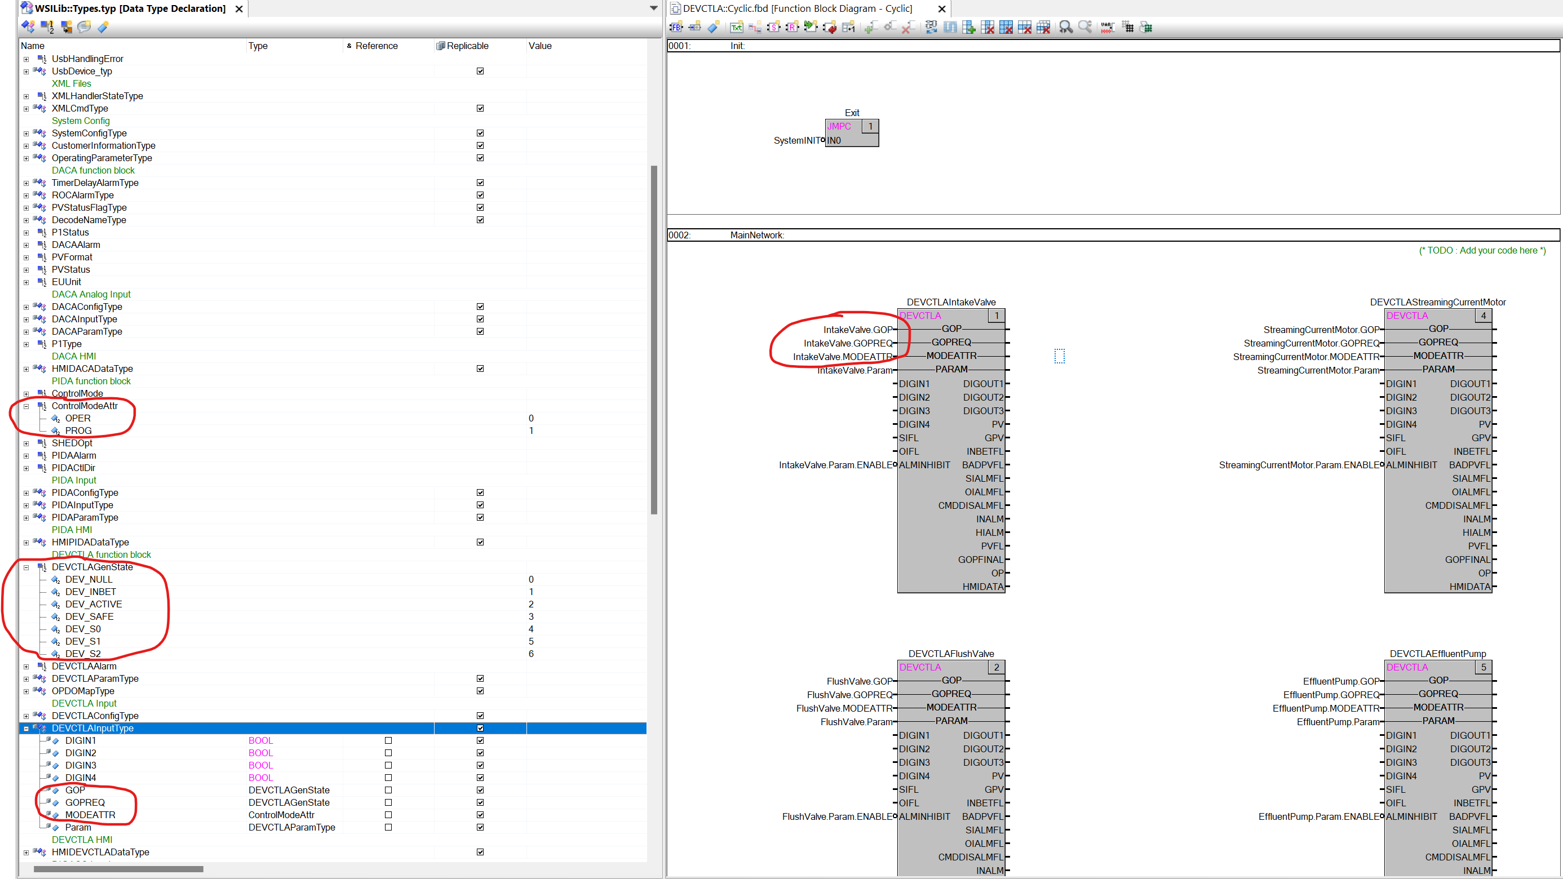Click the Replicable column header
The image size is (1563, 879).
pos(467,46)
